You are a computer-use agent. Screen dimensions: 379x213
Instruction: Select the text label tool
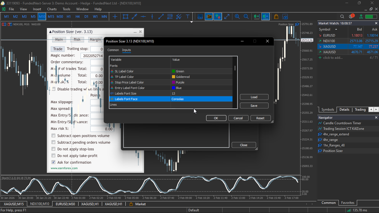[x=188, y=17]
